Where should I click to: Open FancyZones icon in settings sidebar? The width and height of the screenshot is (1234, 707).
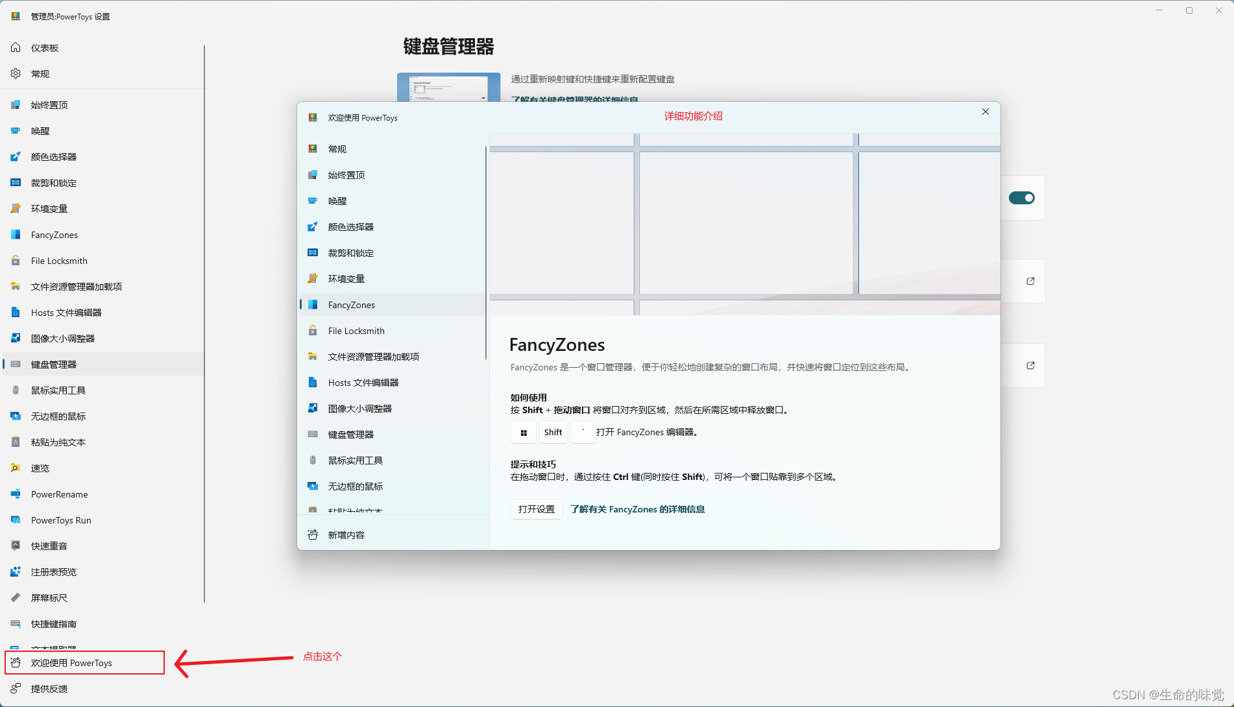coord(16,234)
